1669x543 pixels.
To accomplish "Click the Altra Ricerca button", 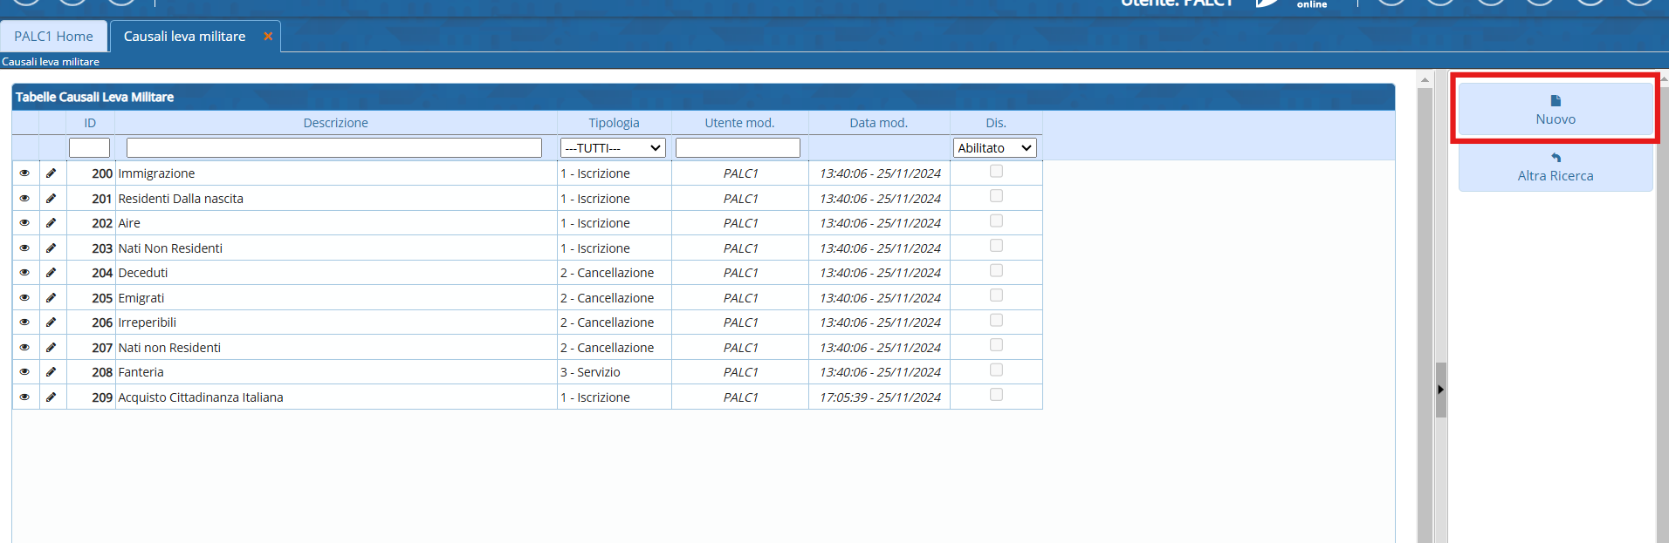I will click(x=1555, y=167).
